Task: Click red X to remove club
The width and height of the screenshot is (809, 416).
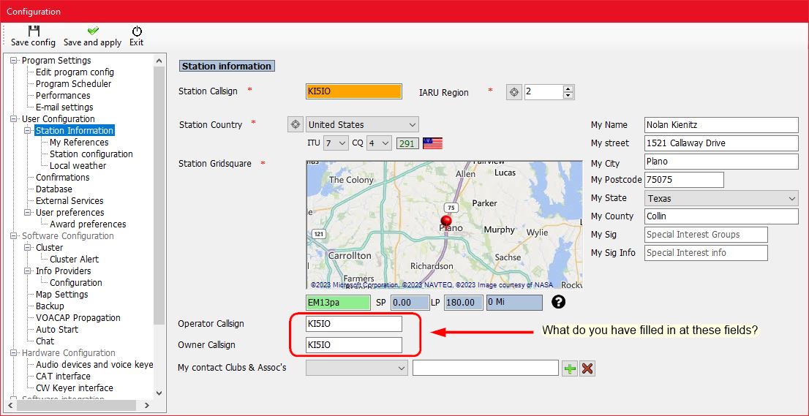Action: pos(587,368)
